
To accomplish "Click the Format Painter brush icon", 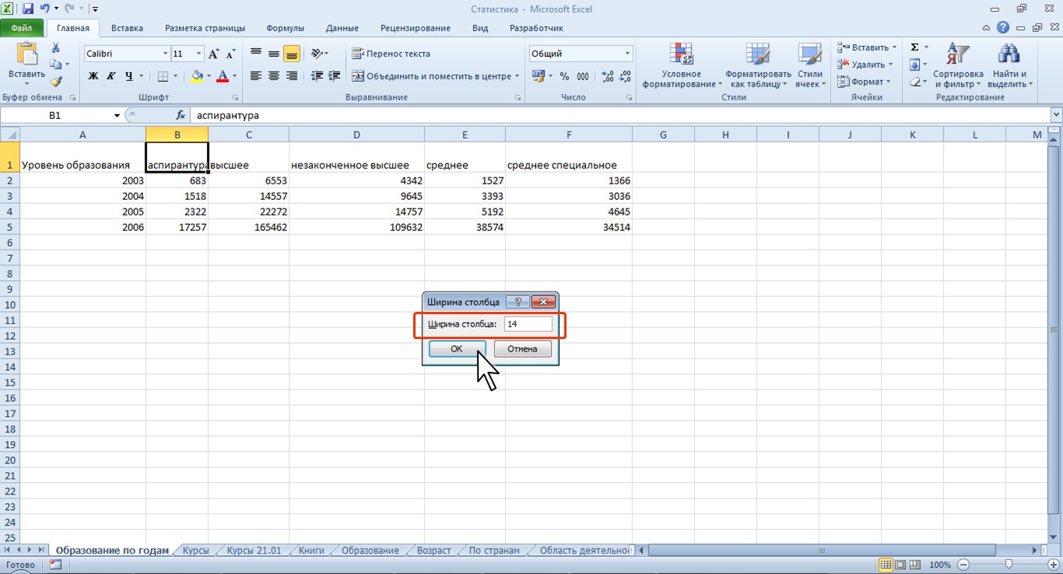I will [56, 81].
